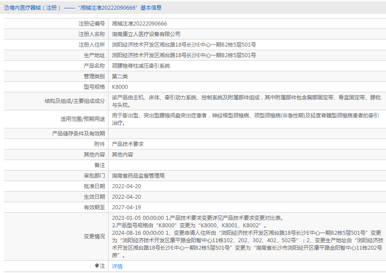Select the 产品技术要求 attachment value
Screen dimensions: 386x273
(x=128, y=144)
